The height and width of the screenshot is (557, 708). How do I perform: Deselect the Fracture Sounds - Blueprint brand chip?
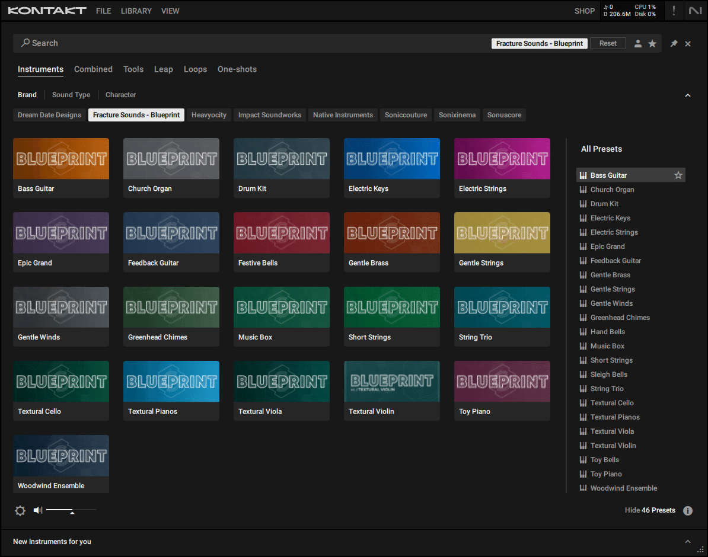coord(136,115)
